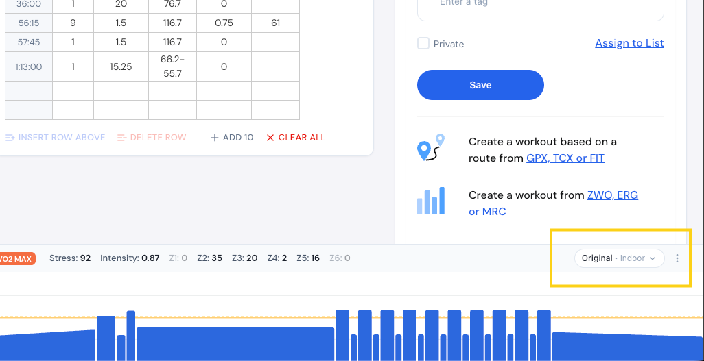The image size is (704, 361).
Task: Click the first tall interval bar in chart
Action: [x=106, y=338]
